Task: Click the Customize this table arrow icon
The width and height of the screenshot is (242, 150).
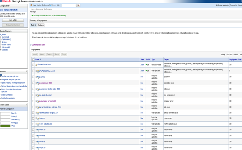Action: tap(31, 45)
